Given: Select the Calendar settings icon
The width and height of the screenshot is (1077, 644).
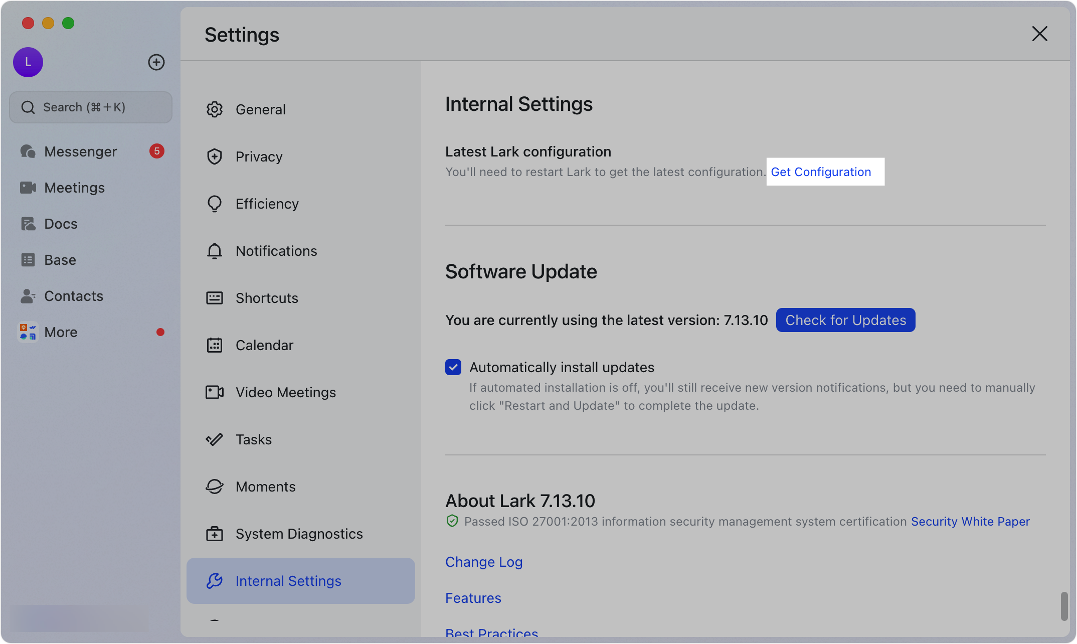Looking at the screenshot, I should click(215, 345).
